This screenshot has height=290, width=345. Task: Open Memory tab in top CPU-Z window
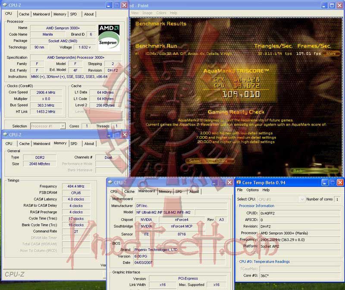point(60,14)
